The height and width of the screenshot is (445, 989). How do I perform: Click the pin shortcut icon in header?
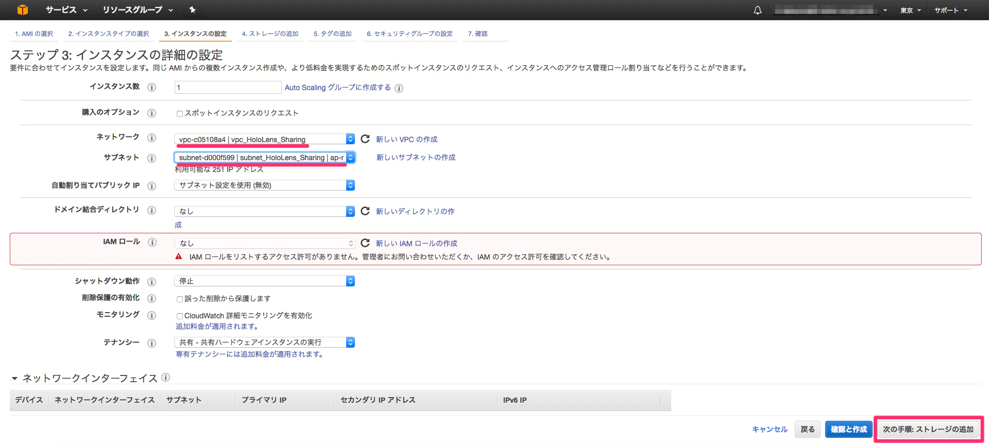click(192, 10)
